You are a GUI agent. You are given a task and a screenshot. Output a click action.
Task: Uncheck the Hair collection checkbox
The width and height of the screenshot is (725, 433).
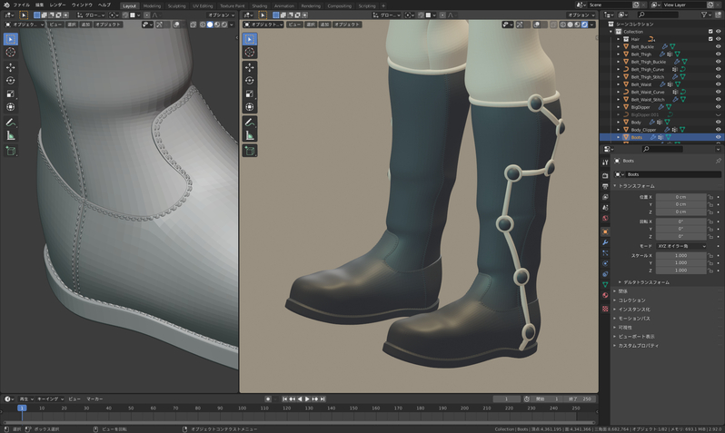tap(710, 39)
